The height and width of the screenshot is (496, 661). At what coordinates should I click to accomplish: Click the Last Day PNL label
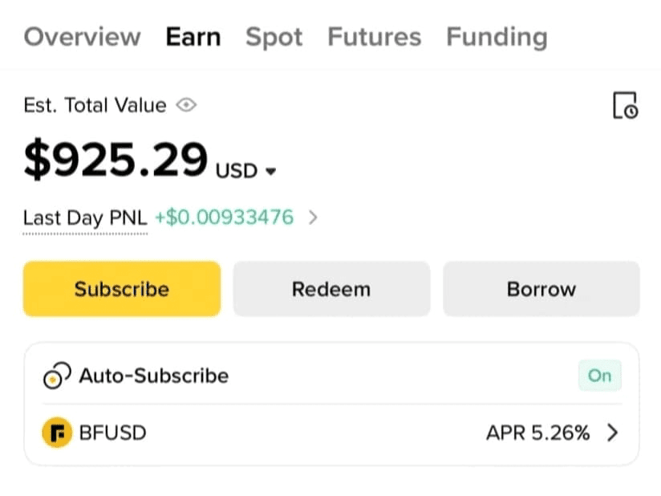point(85,218)
